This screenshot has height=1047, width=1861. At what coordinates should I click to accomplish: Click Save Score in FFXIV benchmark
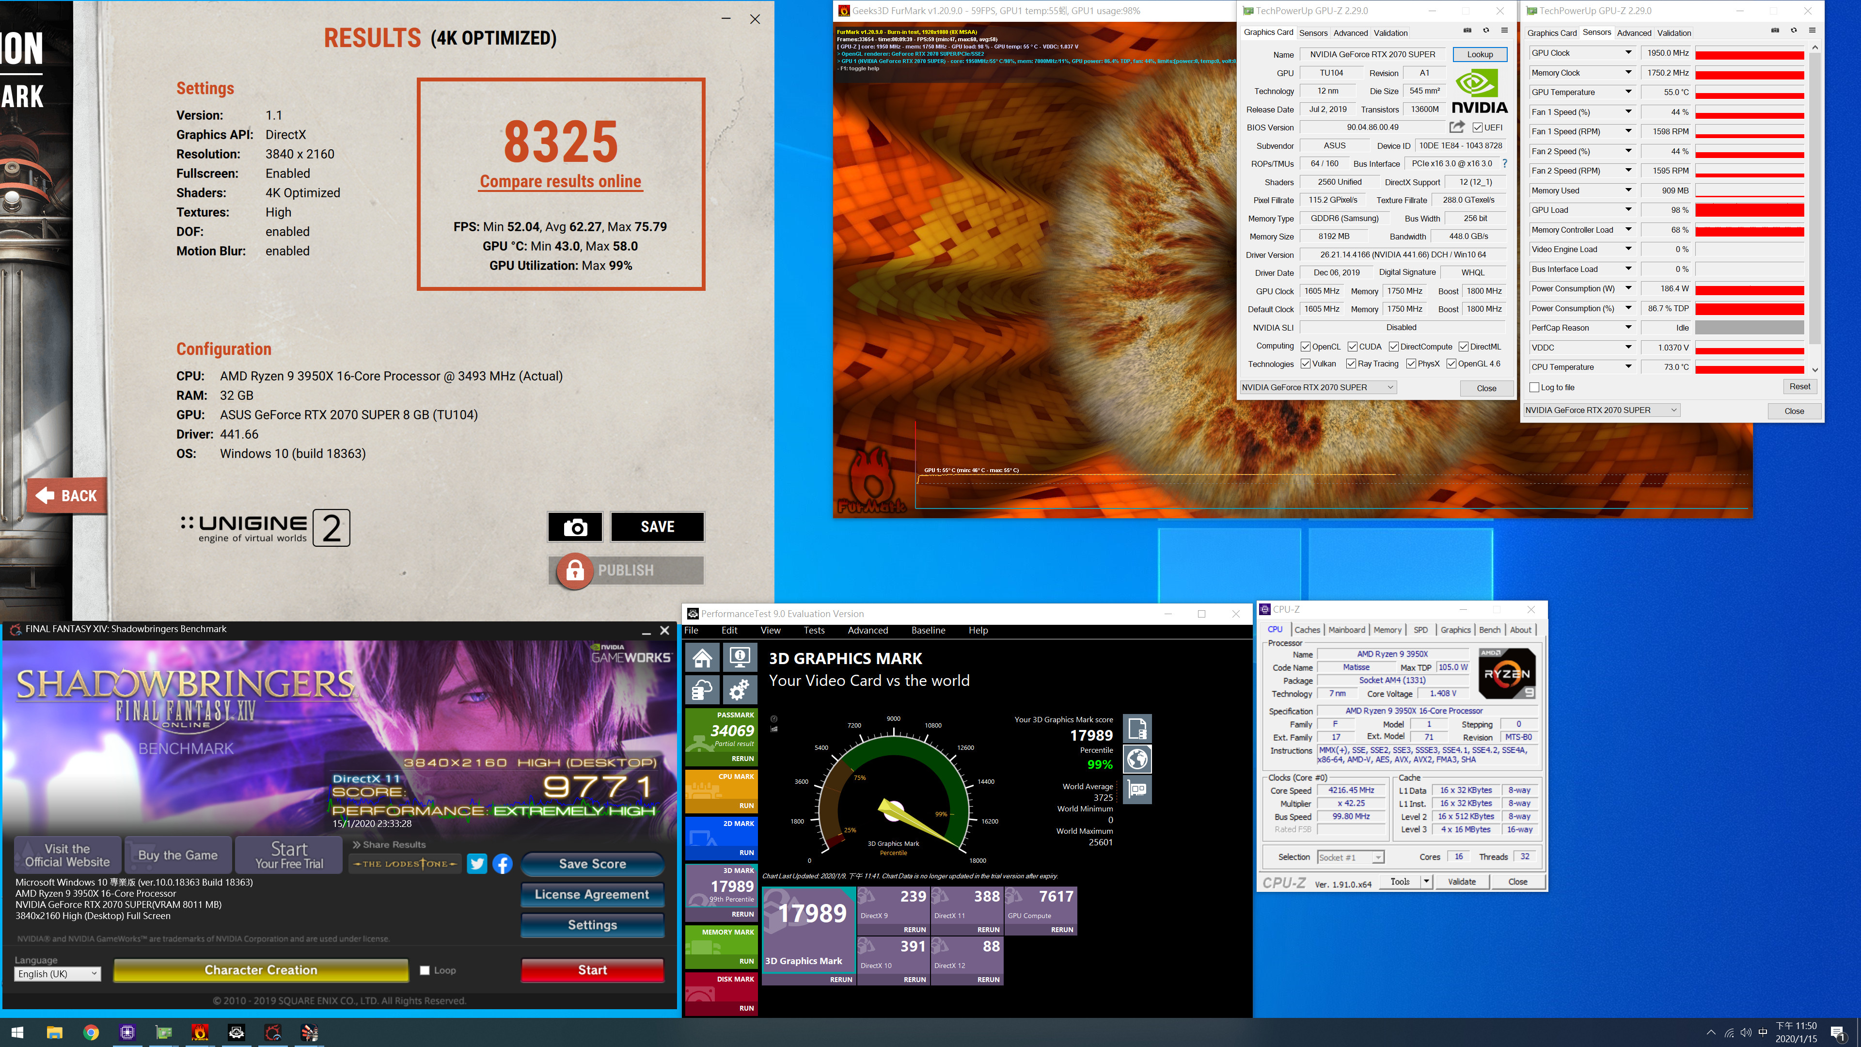pos(592,863)
